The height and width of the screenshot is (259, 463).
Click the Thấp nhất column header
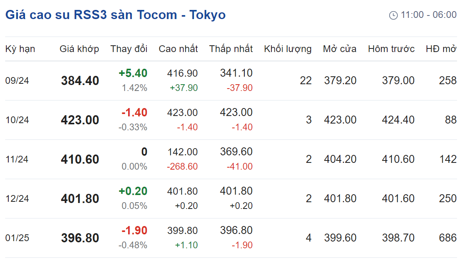coord(231,49)
